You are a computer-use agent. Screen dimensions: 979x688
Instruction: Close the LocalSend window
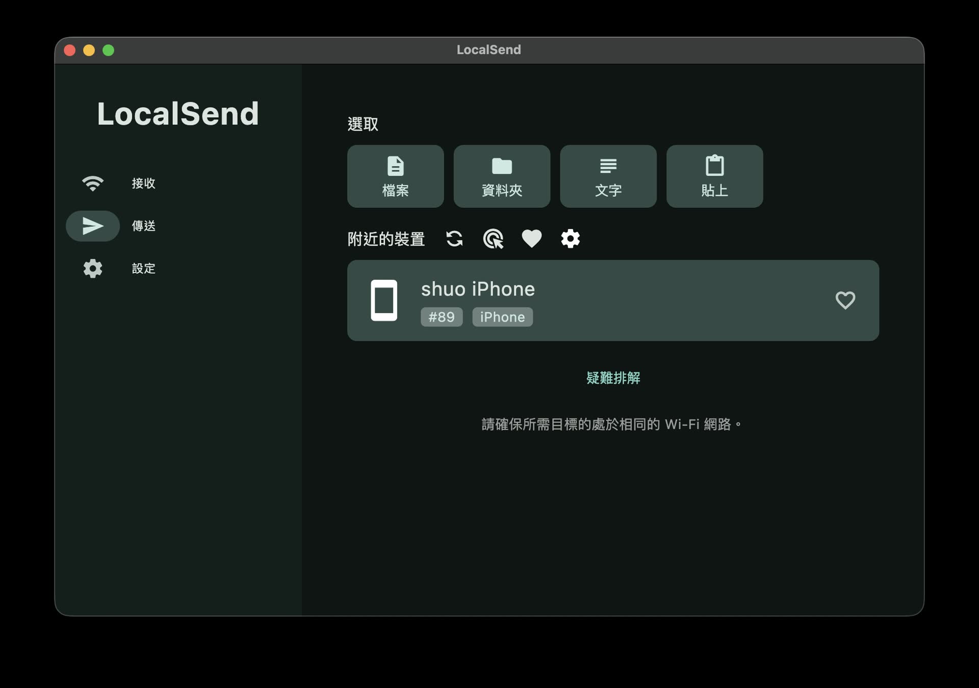click(x=70, y=50)
